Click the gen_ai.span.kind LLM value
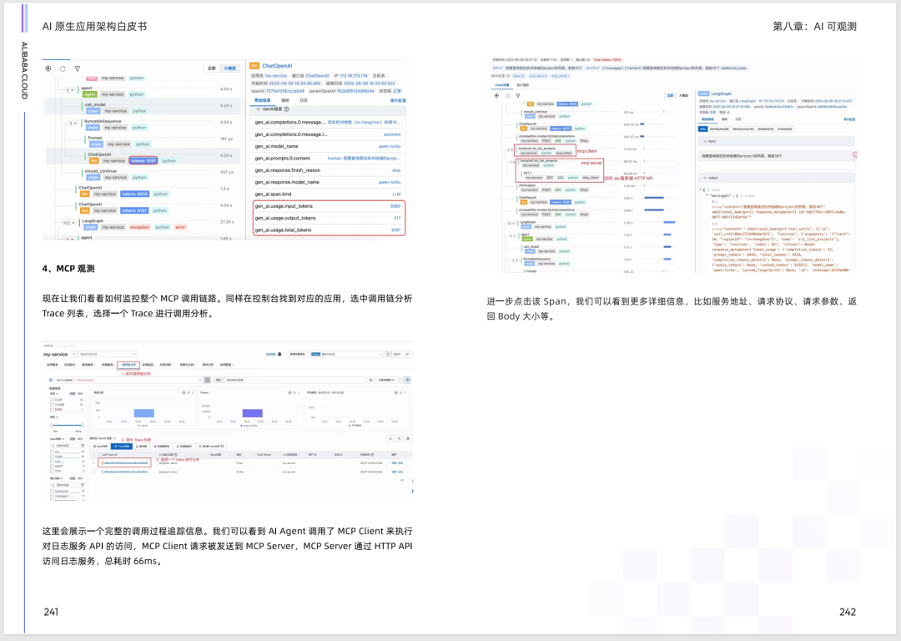The image size is (901, 641). click(396, 194)
